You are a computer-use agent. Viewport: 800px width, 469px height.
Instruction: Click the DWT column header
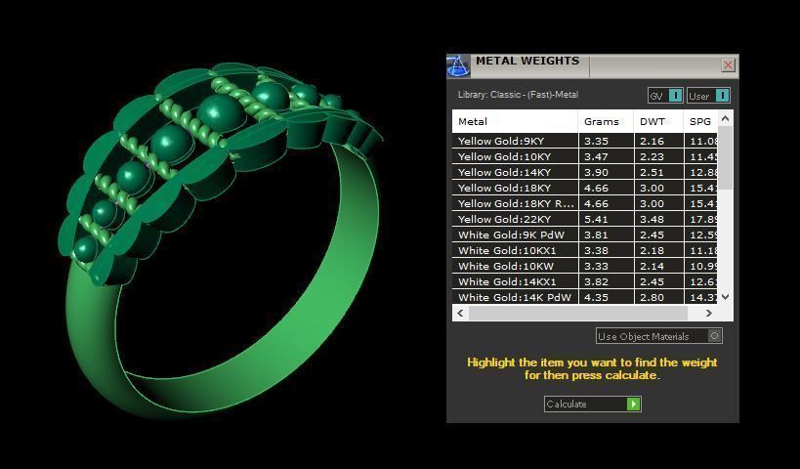658,121
